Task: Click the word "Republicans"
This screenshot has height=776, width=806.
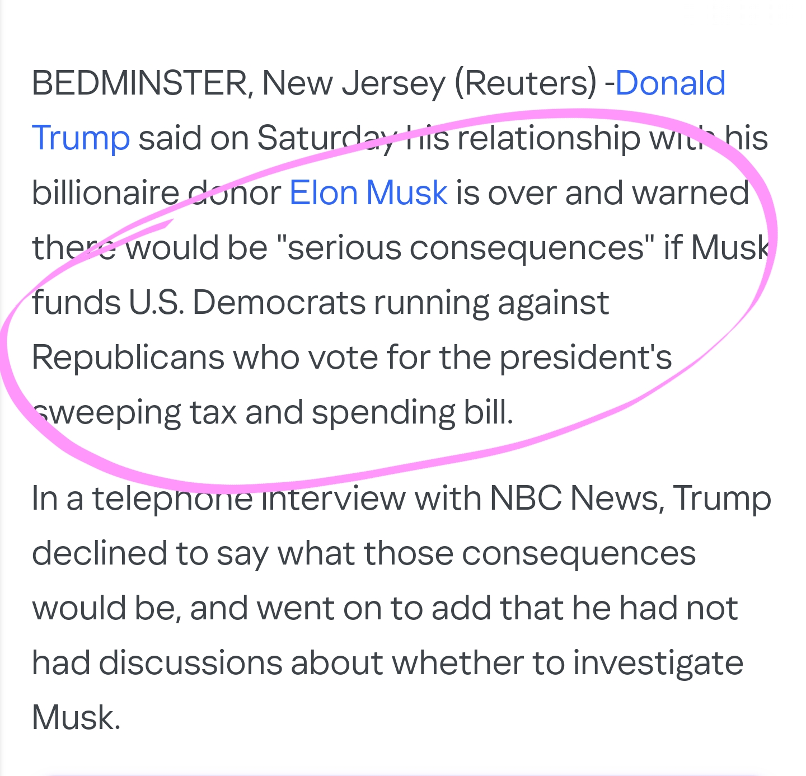Action: 128,358
